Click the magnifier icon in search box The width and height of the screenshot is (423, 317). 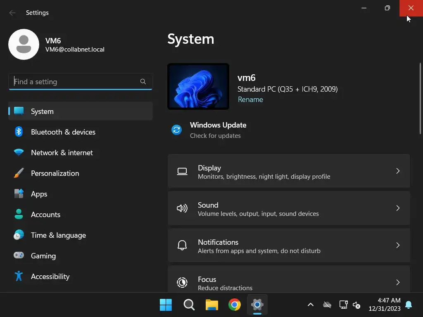click(143, 81)
